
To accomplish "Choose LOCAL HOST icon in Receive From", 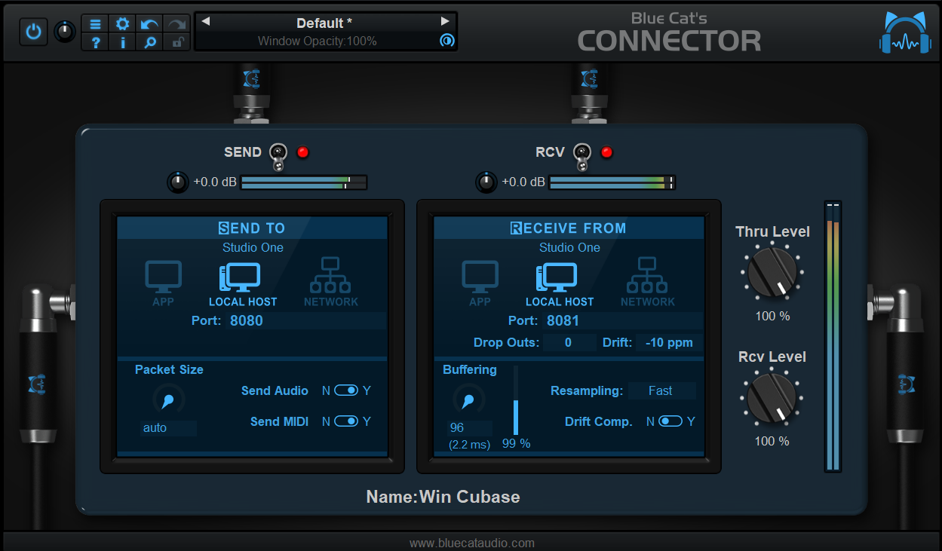I will coord(559,285).
